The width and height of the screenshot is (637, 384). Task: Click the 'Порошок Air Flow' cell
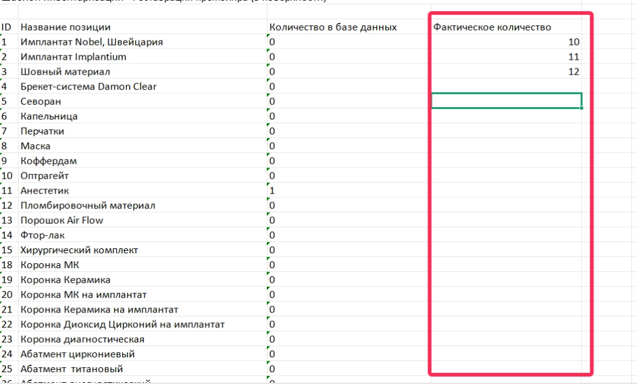click(x=62, y=220)
